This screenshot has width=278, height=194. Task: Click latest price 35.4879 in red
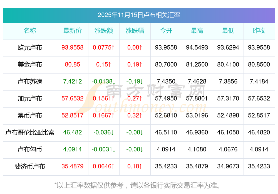[x=73, y=166]
